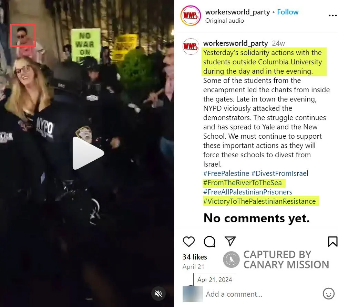View the 34 likes list
This screenshot has height=307, width=338.
(195, 257)
